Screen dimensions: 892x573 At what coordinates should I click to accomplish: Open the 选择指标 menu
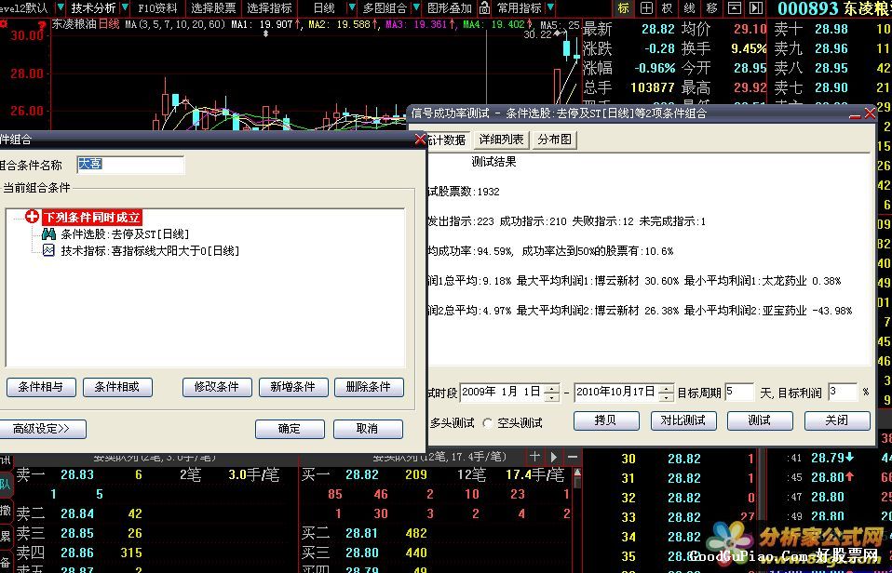coord(269,8)
